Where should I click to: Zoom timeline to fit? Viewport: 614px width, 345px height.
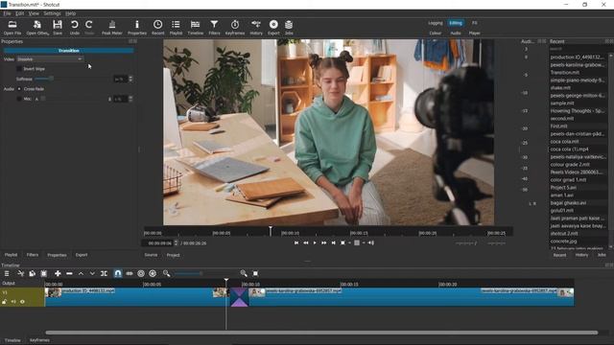pos(255,273)
